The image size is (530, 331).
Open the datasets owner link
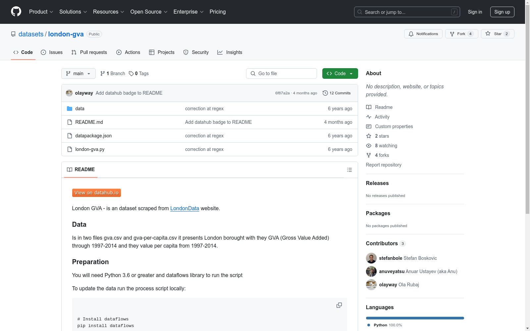pyautogui.click(x=31, y=34)
